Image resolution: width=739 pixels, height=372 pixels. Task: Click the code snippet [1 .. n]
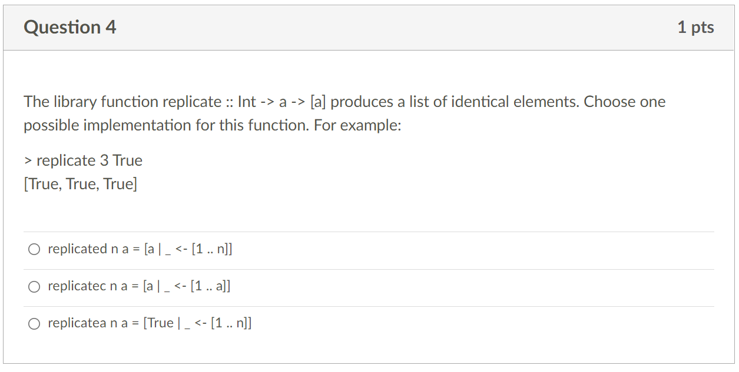pos(213,249)
